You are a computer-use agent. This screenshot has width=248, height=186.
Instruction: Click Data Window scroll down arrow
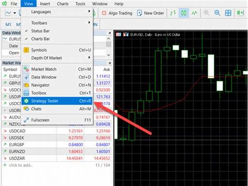(109, 55)
